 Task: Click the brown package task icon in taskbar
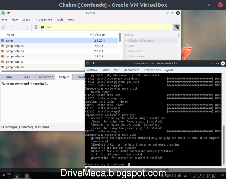click(x=27, y=176)
